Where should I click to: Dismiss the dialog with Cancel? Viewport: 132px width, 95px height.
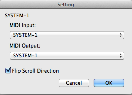[x=74, y=83]
